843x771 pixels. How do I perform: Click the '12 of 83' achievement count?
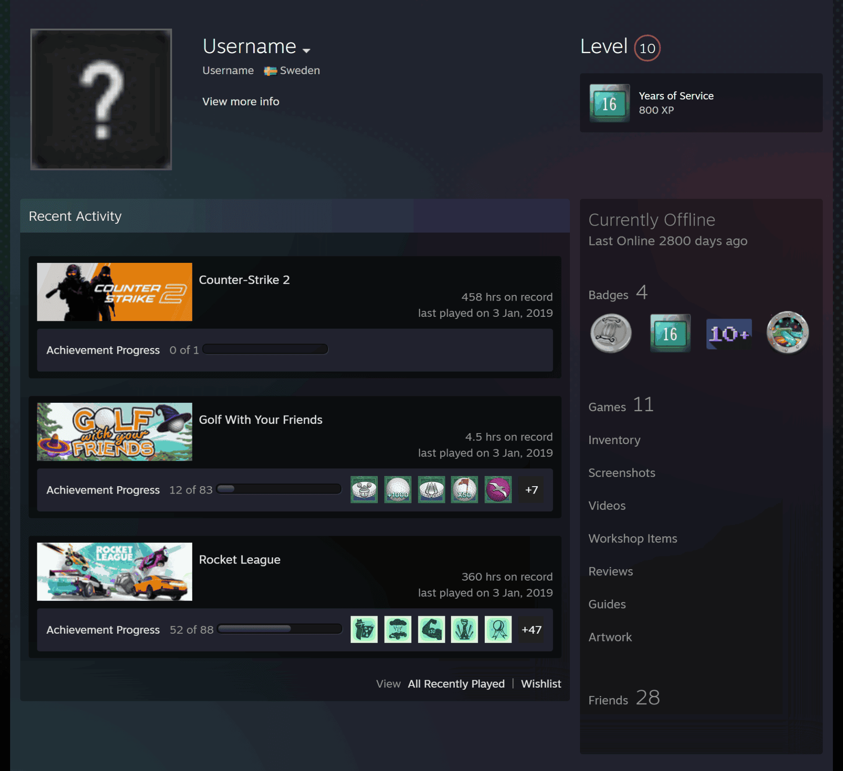click(x=191, y=490)
